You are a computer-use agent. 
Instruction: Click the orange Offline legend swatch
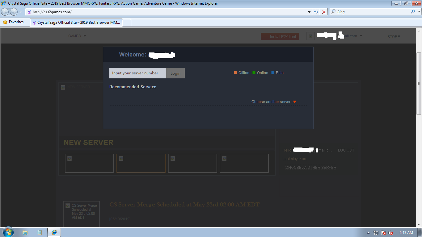click(x=235, y=73)
